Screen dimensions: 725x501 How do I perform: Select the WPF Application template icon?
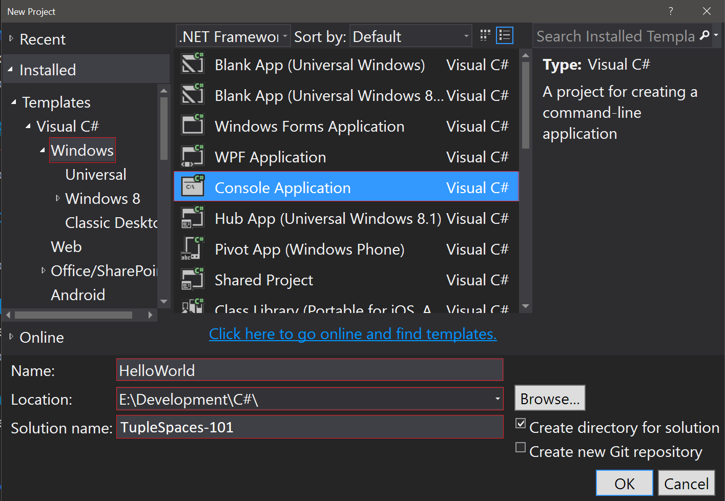coord(193,157)
